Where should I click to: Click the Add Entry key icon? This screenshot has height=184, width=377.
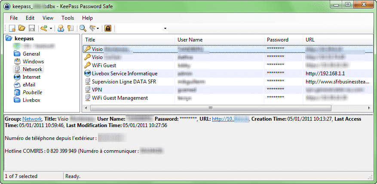click(x=44, y=29)
